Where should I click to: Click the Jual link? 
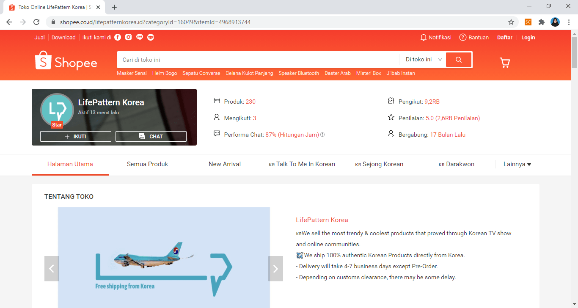40,38
